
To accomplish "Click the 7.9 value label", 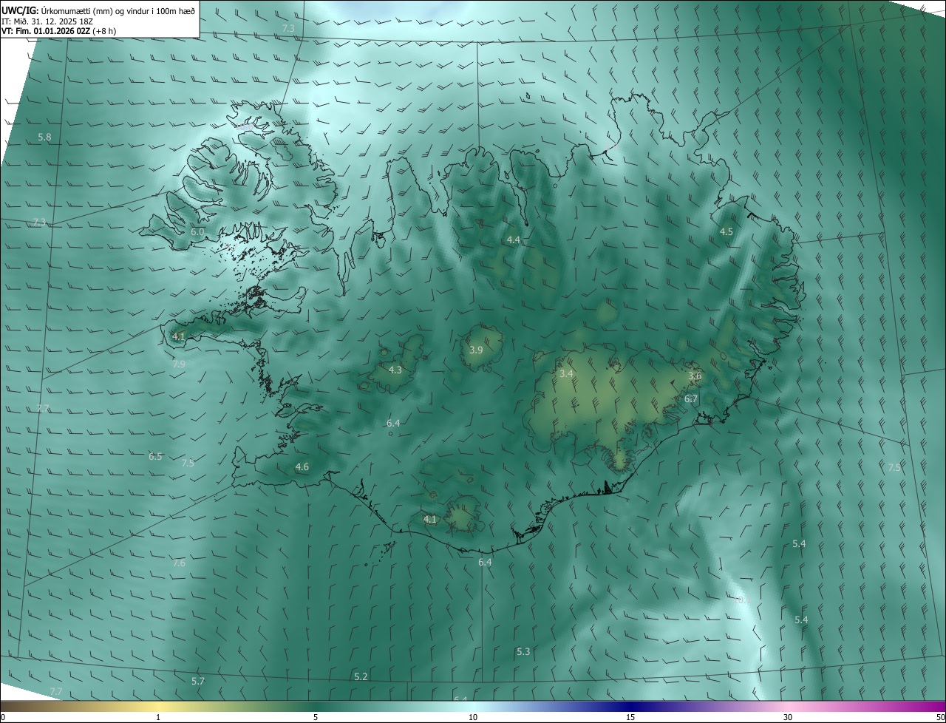I will pos(179,364).
